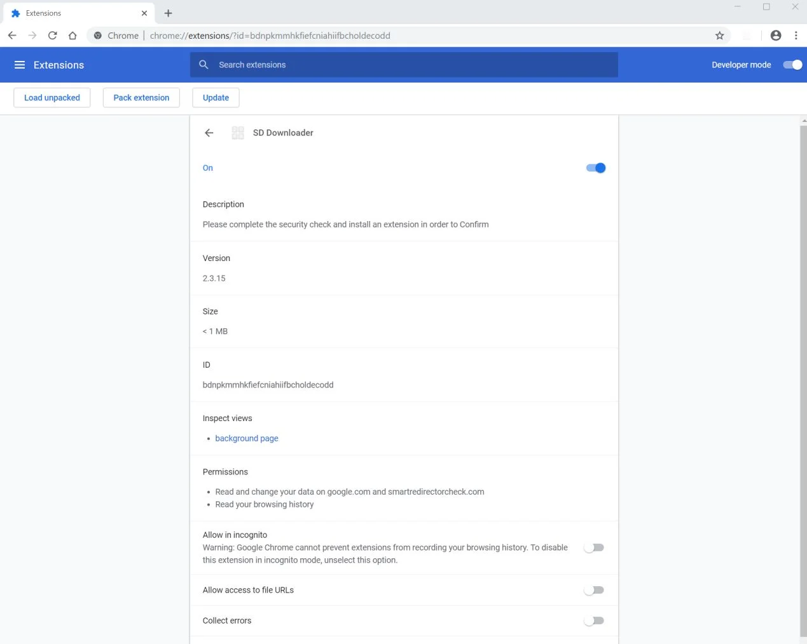Click the Pack extension button
The width and height of the screenshot is (807, 644).
141,98
